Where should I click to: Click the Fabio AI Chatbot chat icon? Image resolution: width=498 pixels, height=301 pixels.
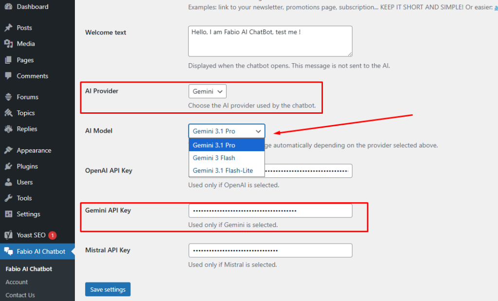(9, 251)
